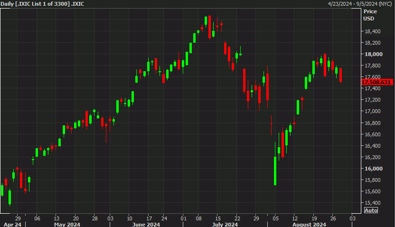Click the date tick label 13 in May
This screenshot has height=227, width=395.
(56, 218)
